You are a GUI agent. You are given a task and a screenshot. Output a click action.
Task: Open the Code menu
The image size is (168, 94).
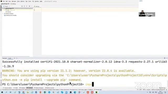[x=18, y=1]
